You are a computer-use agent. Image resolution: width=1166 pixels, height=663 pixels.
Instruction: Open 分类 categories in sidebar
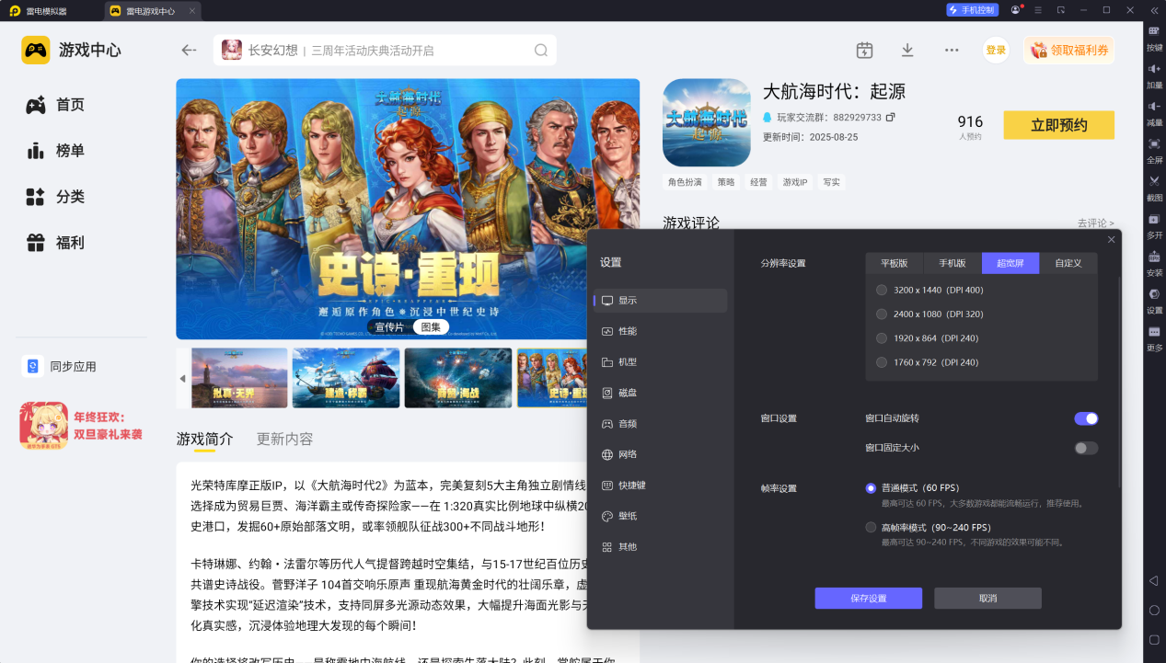click(55, 197)
